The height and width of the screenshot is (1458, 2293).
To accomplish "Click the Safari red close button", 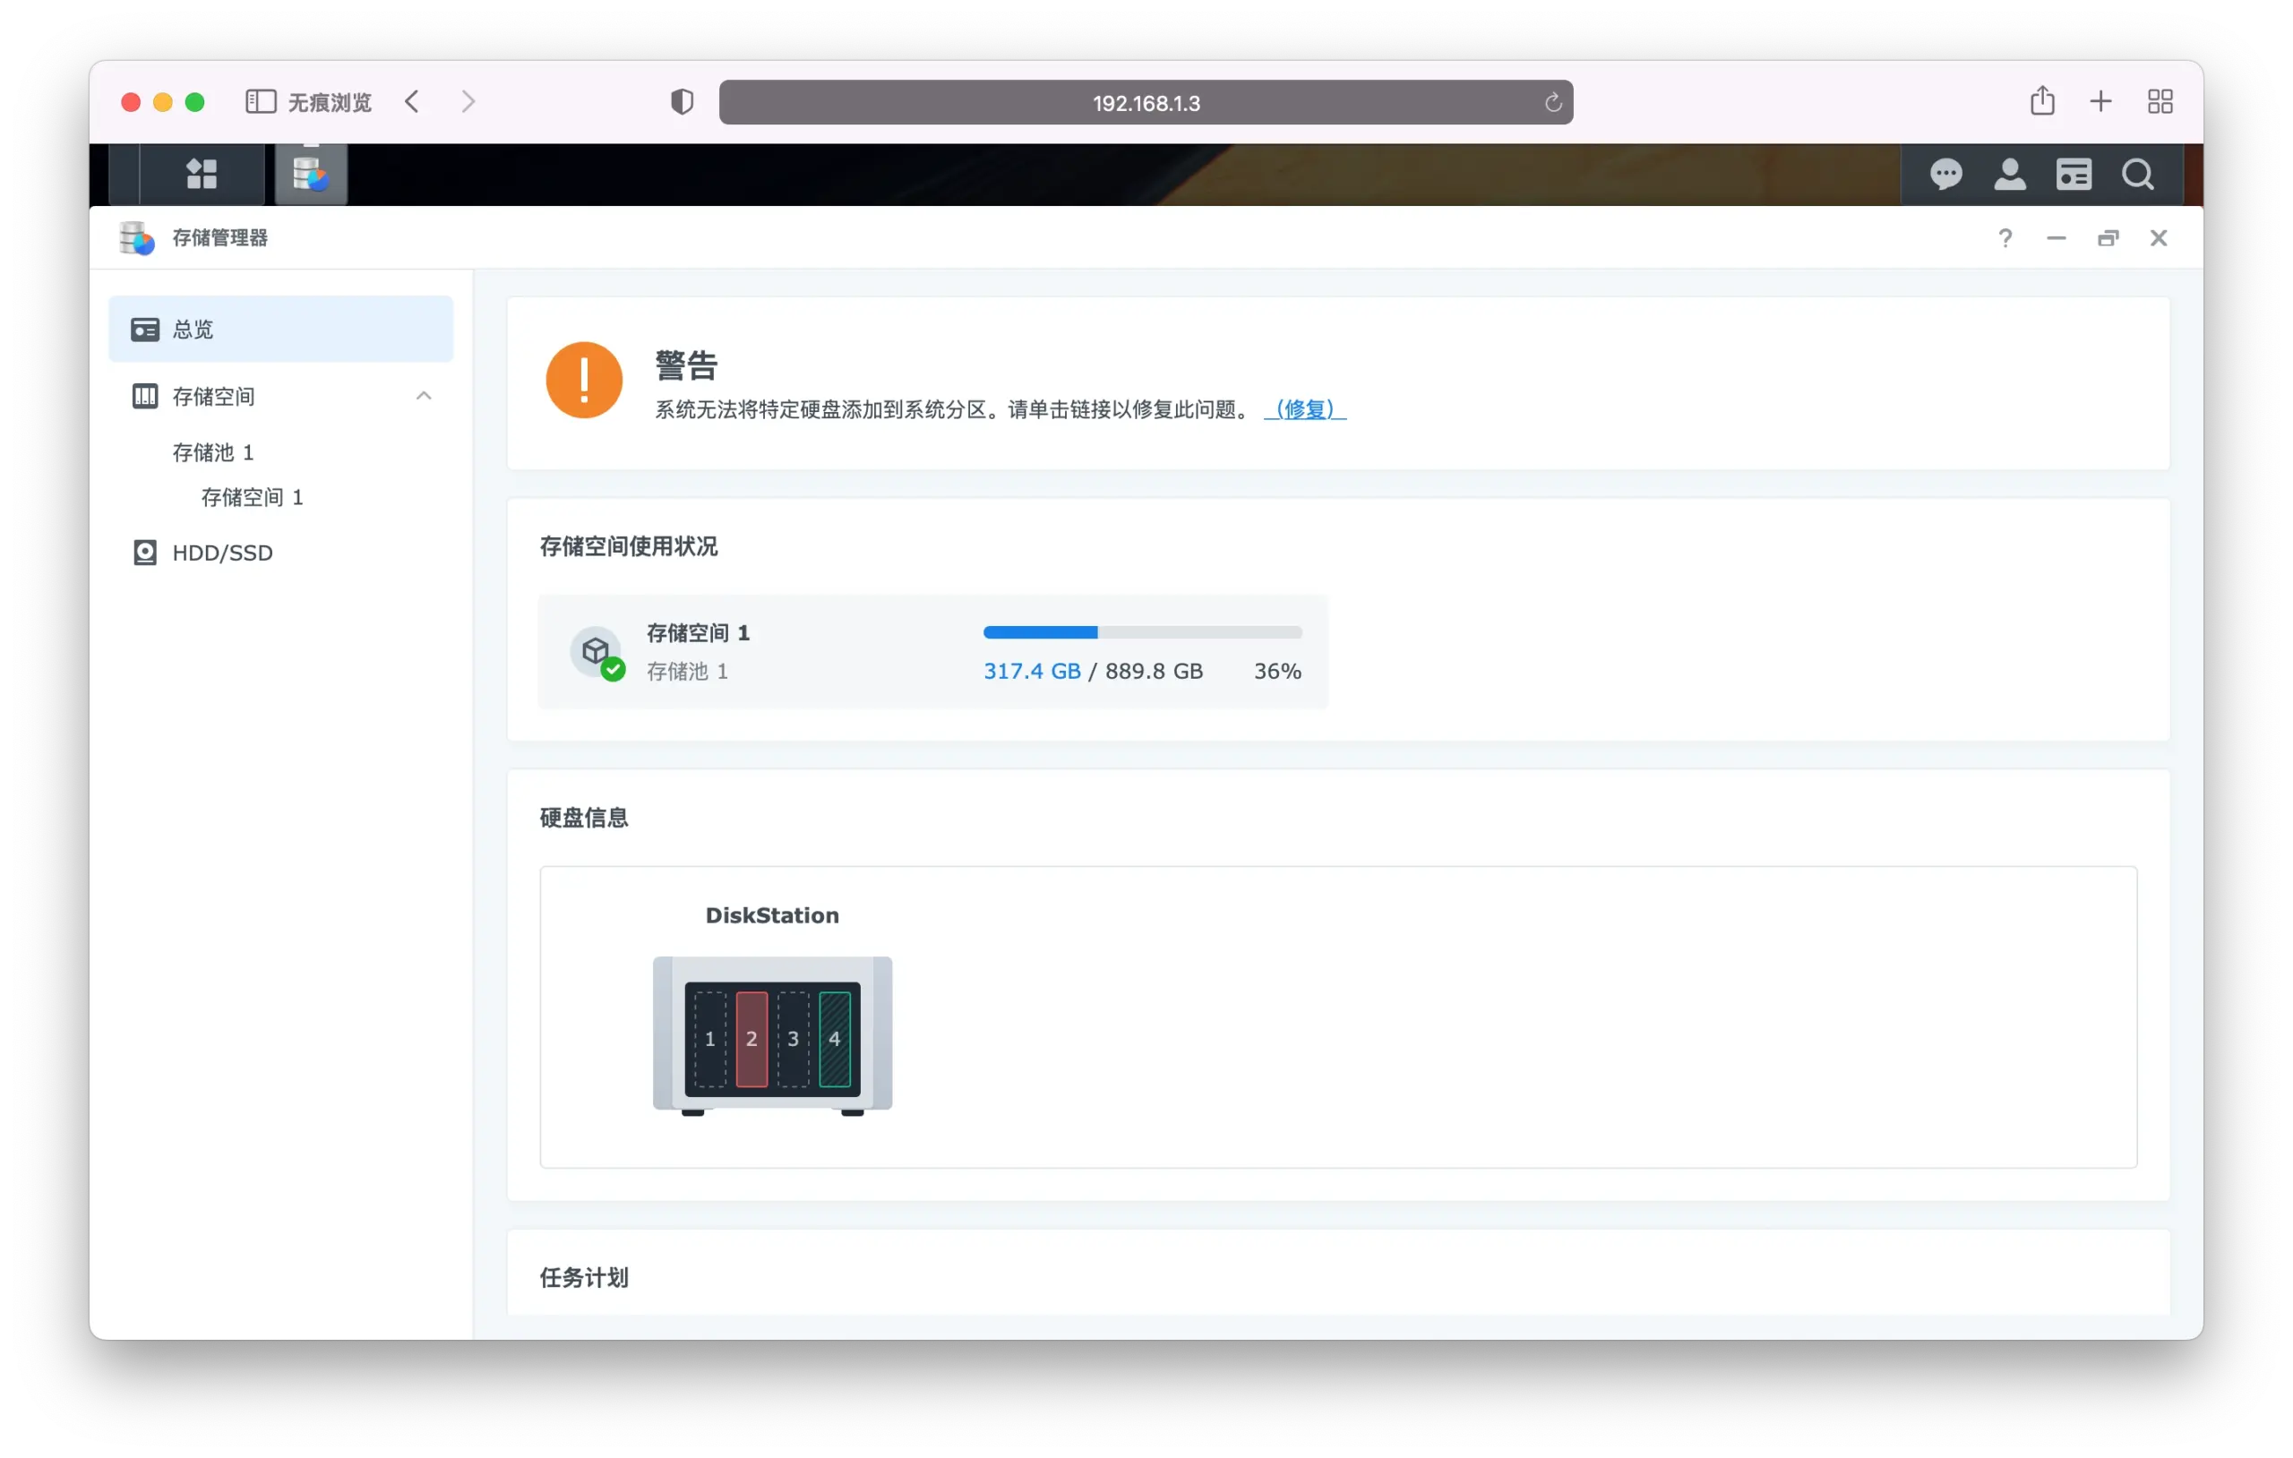I will [132, 102].
